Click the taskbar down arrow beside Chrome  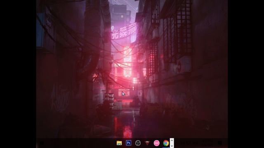click(x=172, y=146)
